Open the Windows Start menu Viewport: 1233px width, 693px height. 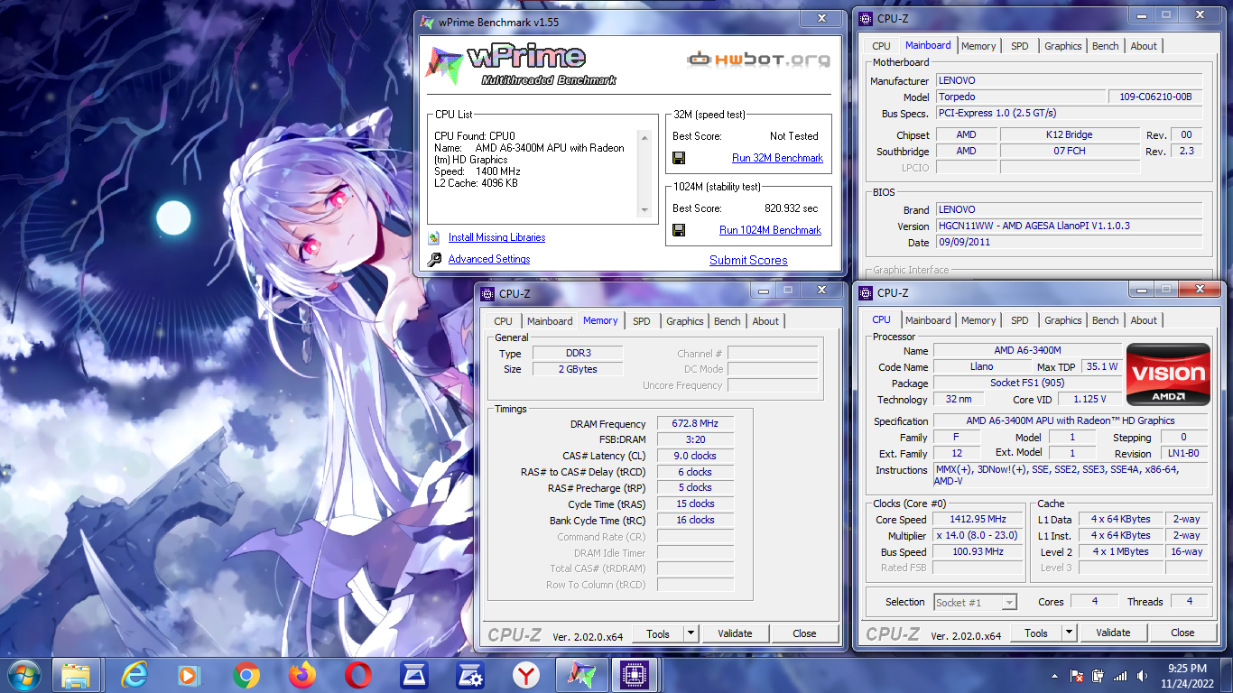[x=23, y=674]
